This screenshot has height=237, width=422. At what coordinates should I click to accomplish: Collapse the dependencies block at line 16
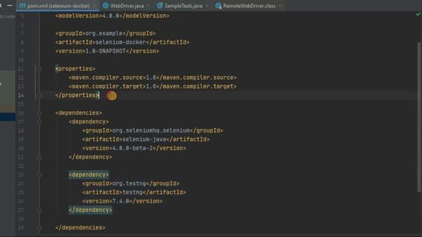click(40, 113)
